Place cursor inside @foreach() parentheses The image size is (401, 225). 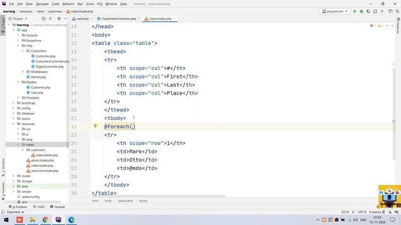(x=132, y=126)
